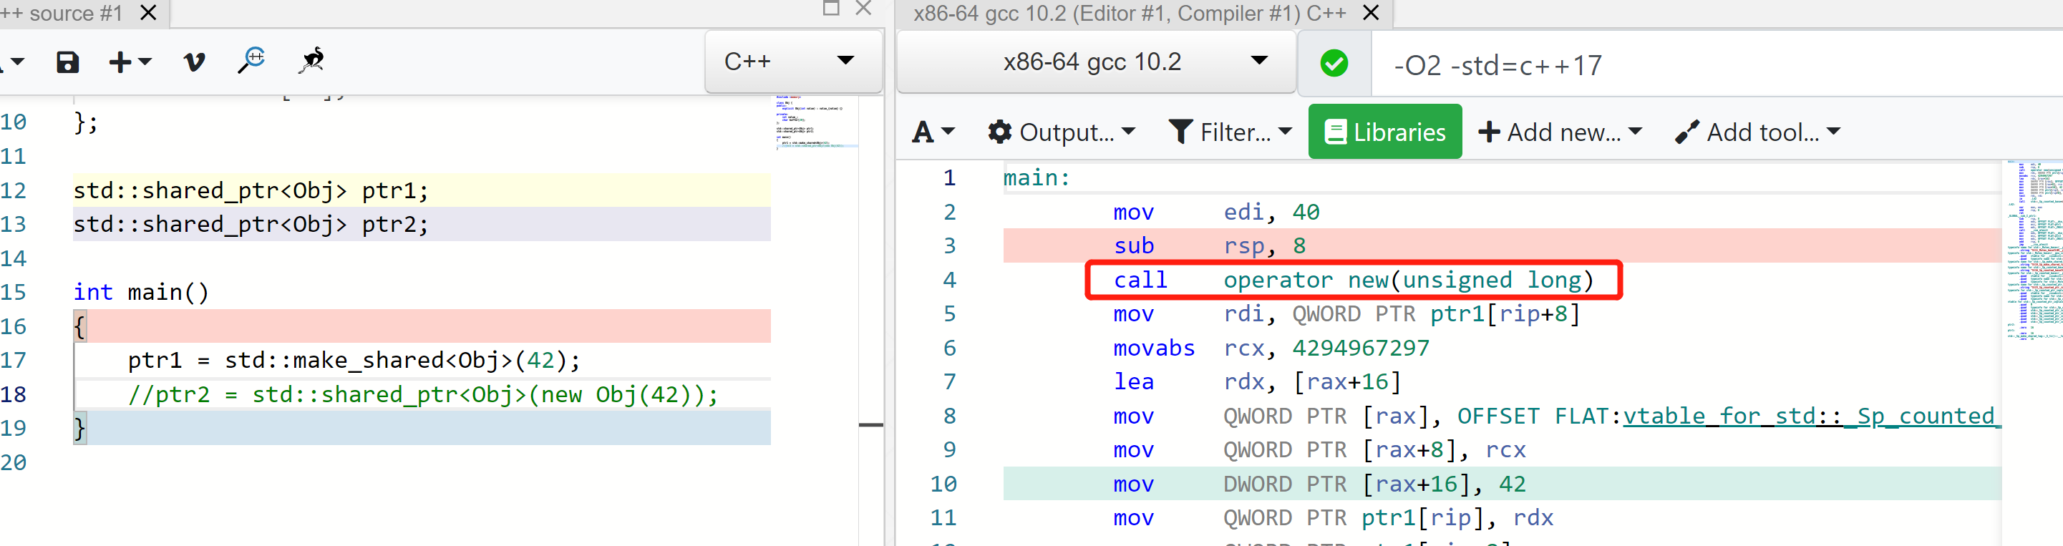Click assembly line 'mov QWORD PTR [rax+8], rcx'
The image size is (2063, 546).
click(x=1319, y=450)
